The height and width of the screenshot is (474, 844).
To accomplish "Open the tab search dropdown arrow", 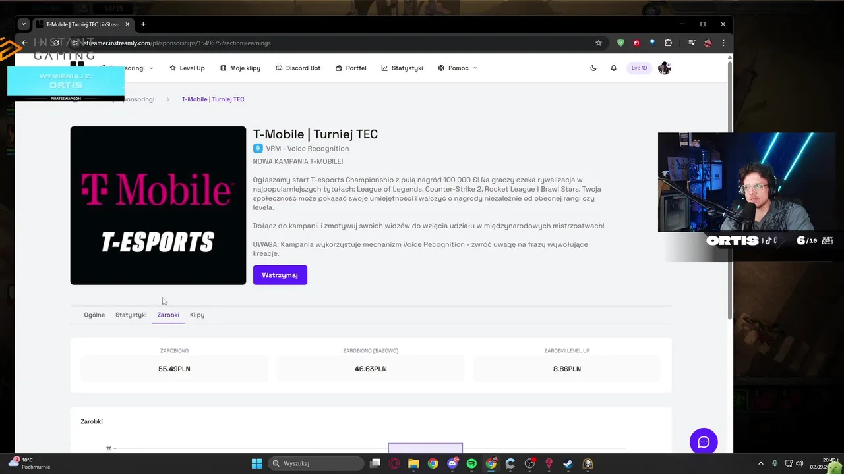I will tap(24, 24).
